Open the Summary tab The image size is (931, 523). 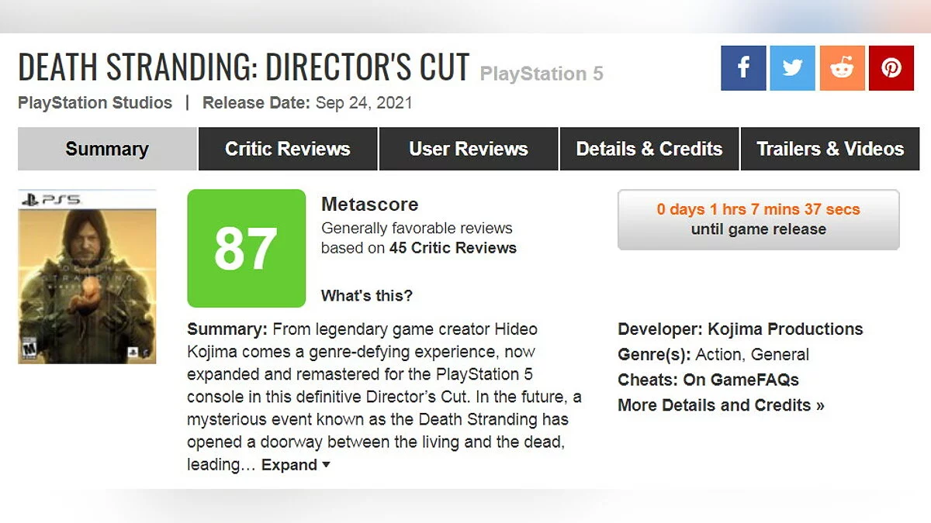[107, 149]
